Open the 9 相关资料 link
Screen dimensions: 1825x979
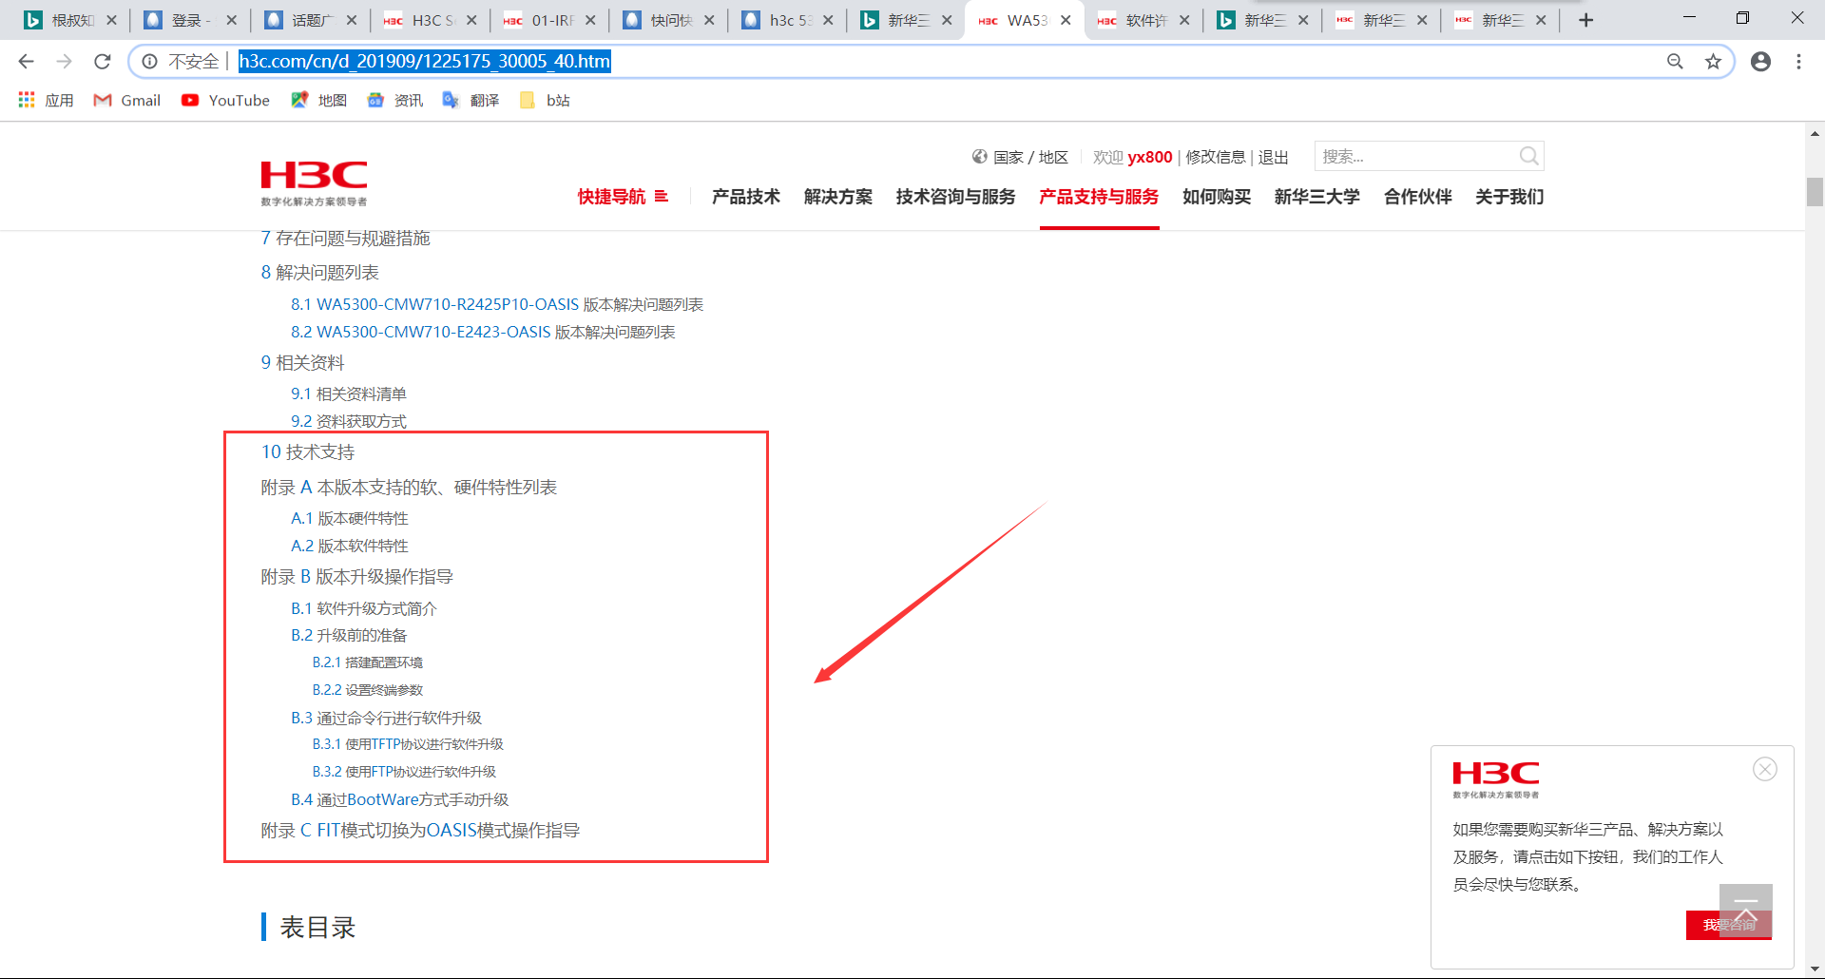coord(302,363)
